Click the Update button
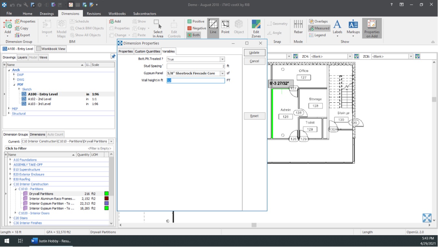Image resolution: width=438 pixels, height=247 pixels. pyautogui.click(x=254, y=52)
